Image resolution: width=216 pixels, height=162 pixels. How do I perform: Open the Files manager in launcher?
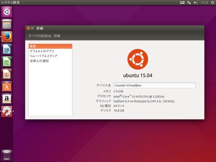point(7,24)
